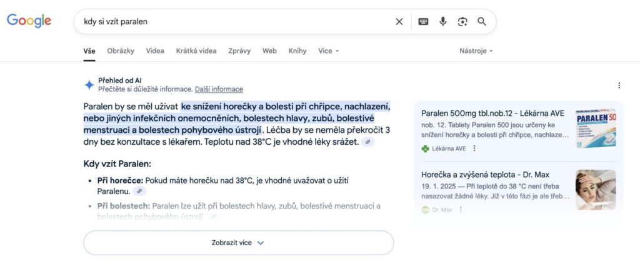The height and width of the screenshot is (262, 640).
Task: Click source link chip after 'Při horečce'
Action: pos(140,191)
